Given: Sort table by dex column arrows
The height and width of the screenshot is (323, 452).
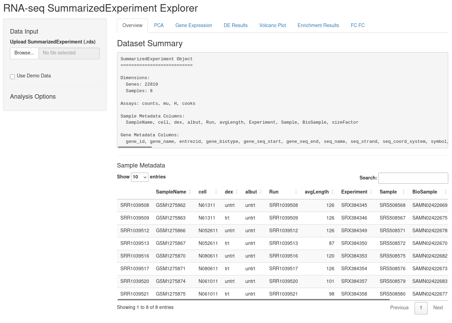Looking at the screenshot, I should pos(237,192).
